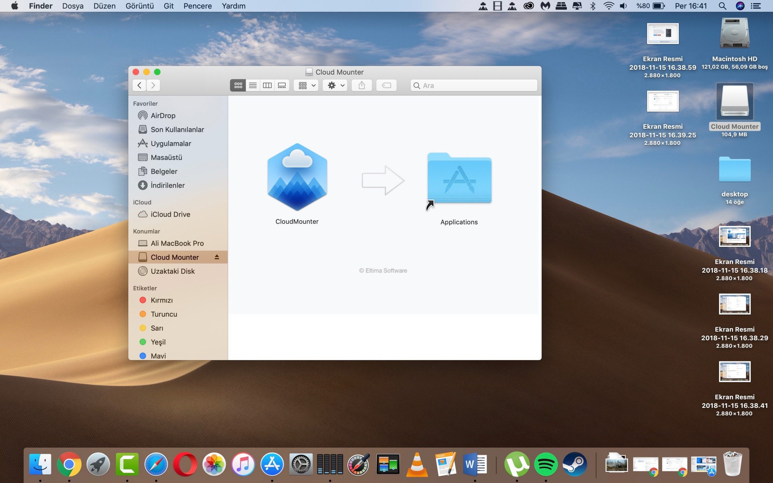Open the Pencere menu
This screenshot has width=773, height=483.
(x=197, y=6)
